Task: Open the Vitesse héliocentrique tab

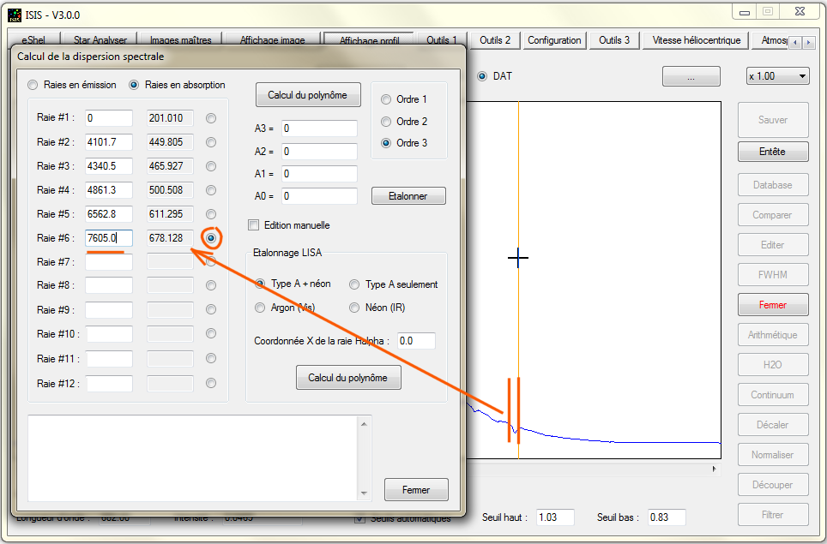Action: [x=696, y=40]
